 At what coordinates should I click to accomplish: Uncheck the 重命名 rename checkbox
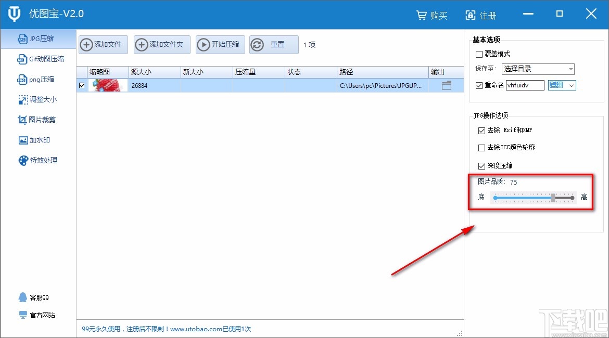coord(479,85)
